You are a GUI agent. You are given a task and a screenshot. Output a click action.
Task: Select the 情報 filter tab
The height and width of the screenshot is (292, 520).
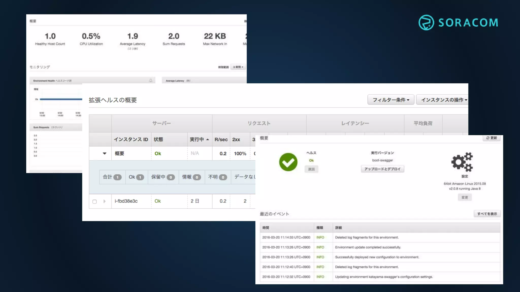pyautogui.click(x=191, y=177)
